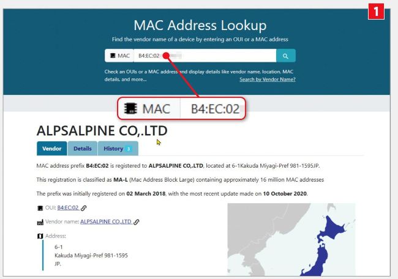This screenshot has width=398, height=279.
Task: Click the History count badge 3
Action: click(x=129, y=149)
